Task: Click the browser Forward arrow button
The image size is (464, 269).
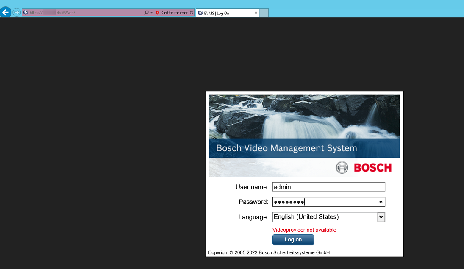Action: [17, 12]
